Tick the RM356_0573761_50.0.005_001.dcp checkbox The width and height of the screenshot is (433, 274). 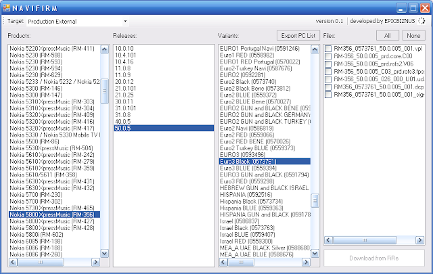click(328, 87)
